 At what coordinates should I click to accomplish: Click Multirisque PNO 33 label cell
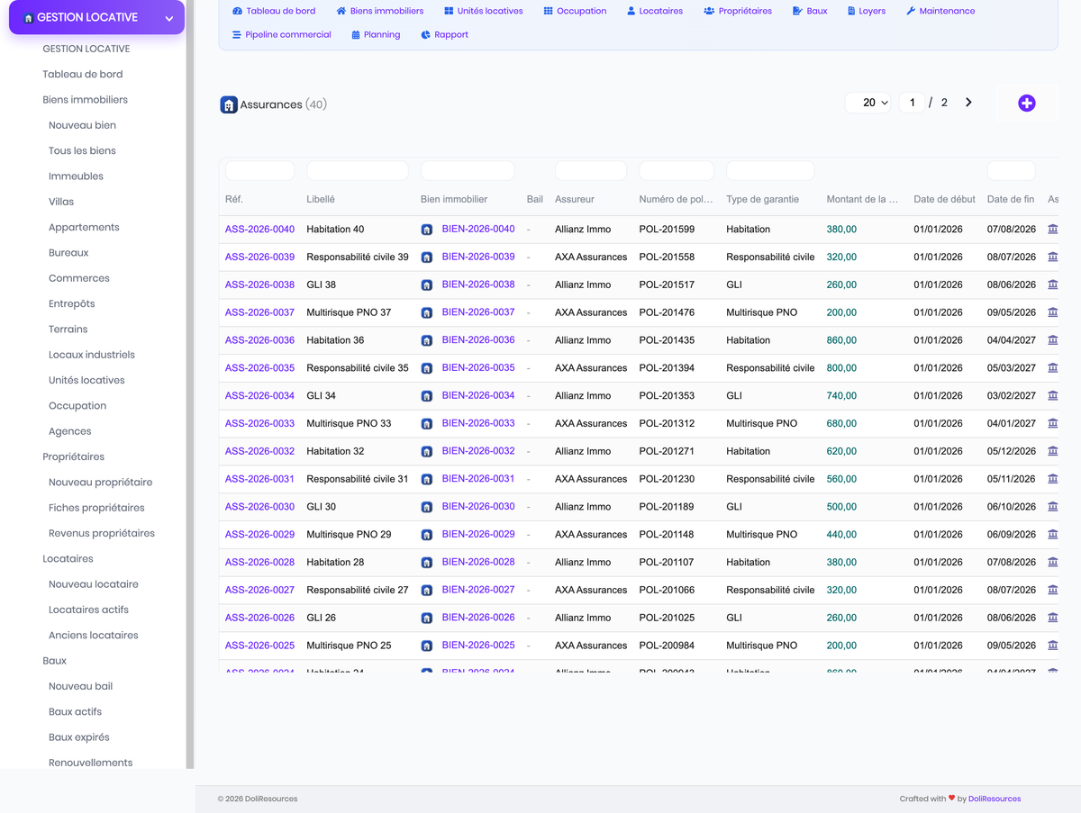click(349, 423)
